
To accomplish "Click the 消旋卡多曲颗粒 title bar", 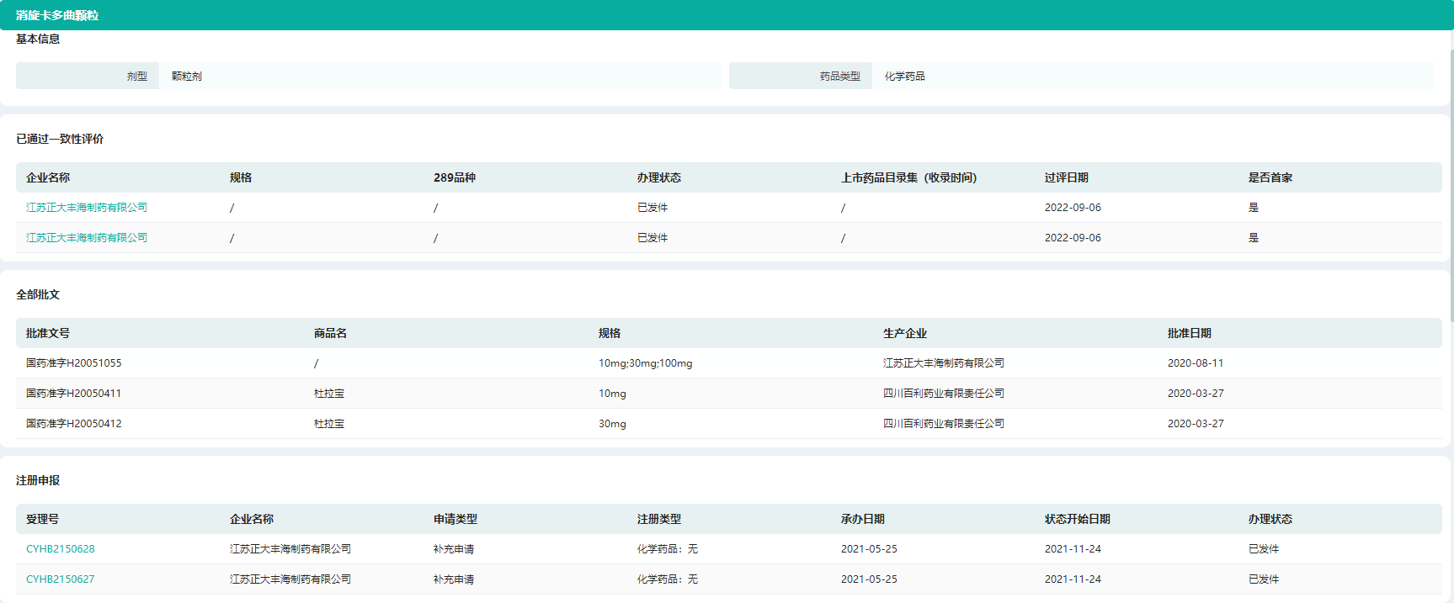I will click(x=57, y=15).
